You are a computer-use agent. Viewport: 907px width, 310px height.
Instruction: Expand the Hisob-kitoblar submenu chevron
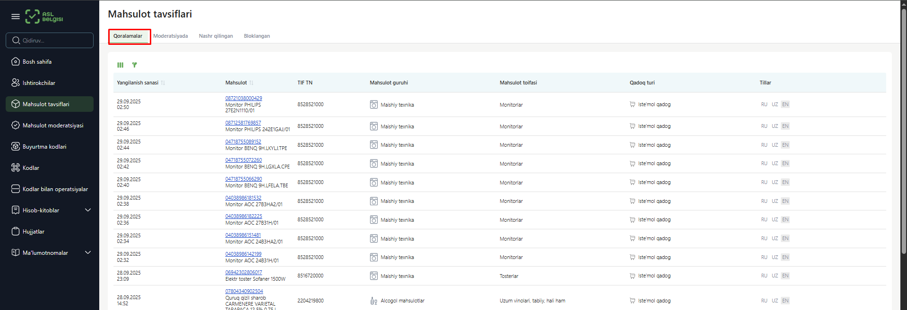click(x=88, y=210)
